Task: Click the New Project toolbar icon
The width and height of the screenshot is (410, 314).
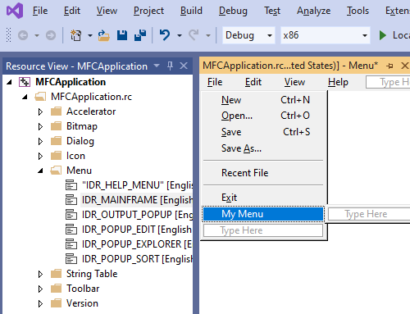Action: (76, 35)
